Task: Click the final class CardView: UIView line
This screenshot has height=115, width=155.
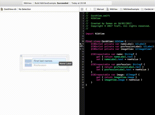Action: click(x=106, y=41)
